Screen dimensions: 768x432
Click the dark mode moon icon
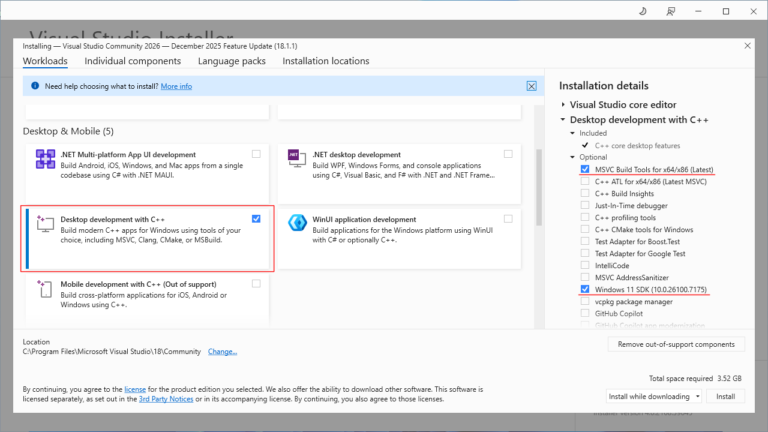[643, 11]
